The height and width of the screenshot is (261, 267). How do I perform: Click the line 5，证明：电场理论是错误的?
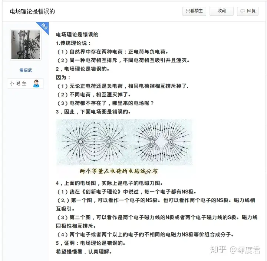(x=90, y=243)
